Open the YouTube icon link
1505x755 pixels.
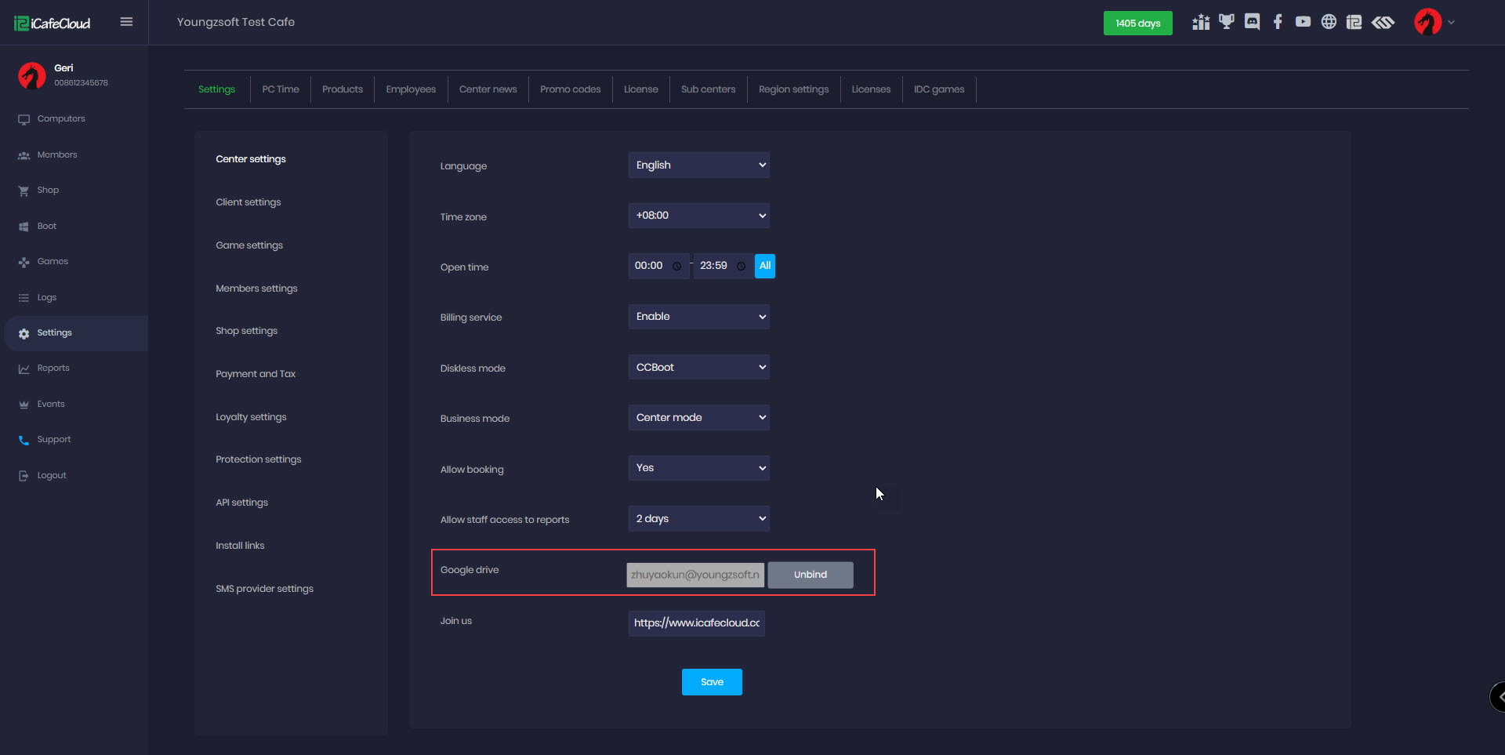[1303, 22]
